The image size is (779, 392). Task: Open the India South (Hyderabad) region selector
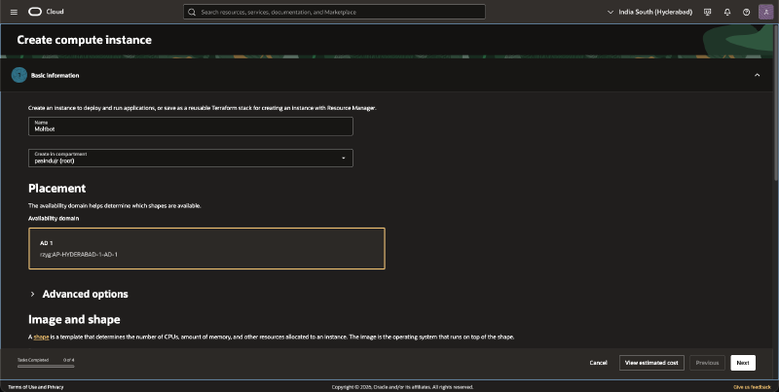point(649,12)
